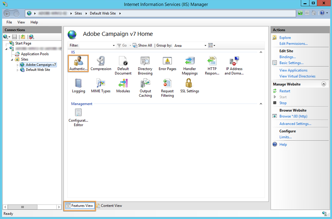
Task: Open Directory Browsing feature
Action: [x=145, y=65]
